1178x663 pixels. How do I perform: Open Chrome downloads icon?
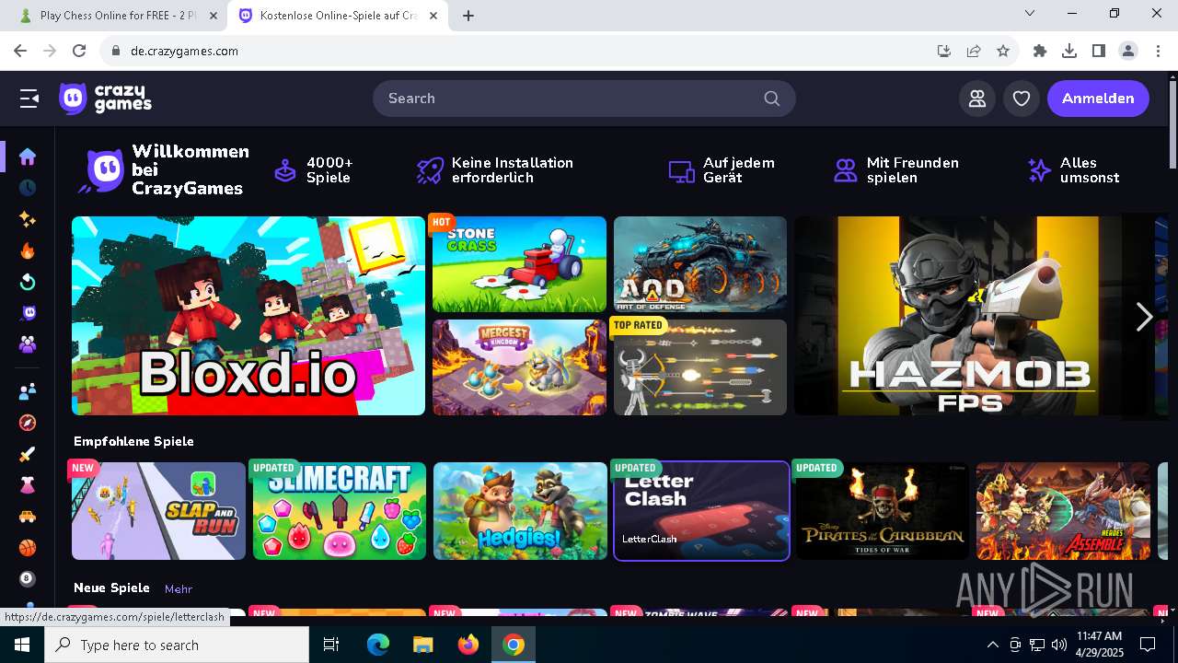(1069, 51)
